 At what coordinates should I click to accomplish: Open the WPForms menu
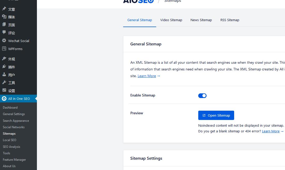click(x=18, y=49)
